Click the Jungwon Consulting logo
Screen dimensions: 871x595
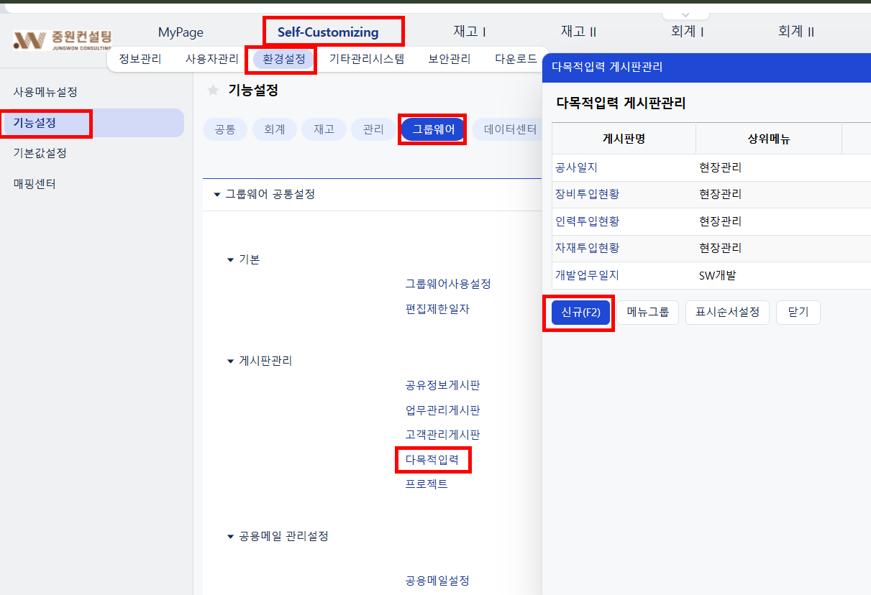click(x=63, y=40)
